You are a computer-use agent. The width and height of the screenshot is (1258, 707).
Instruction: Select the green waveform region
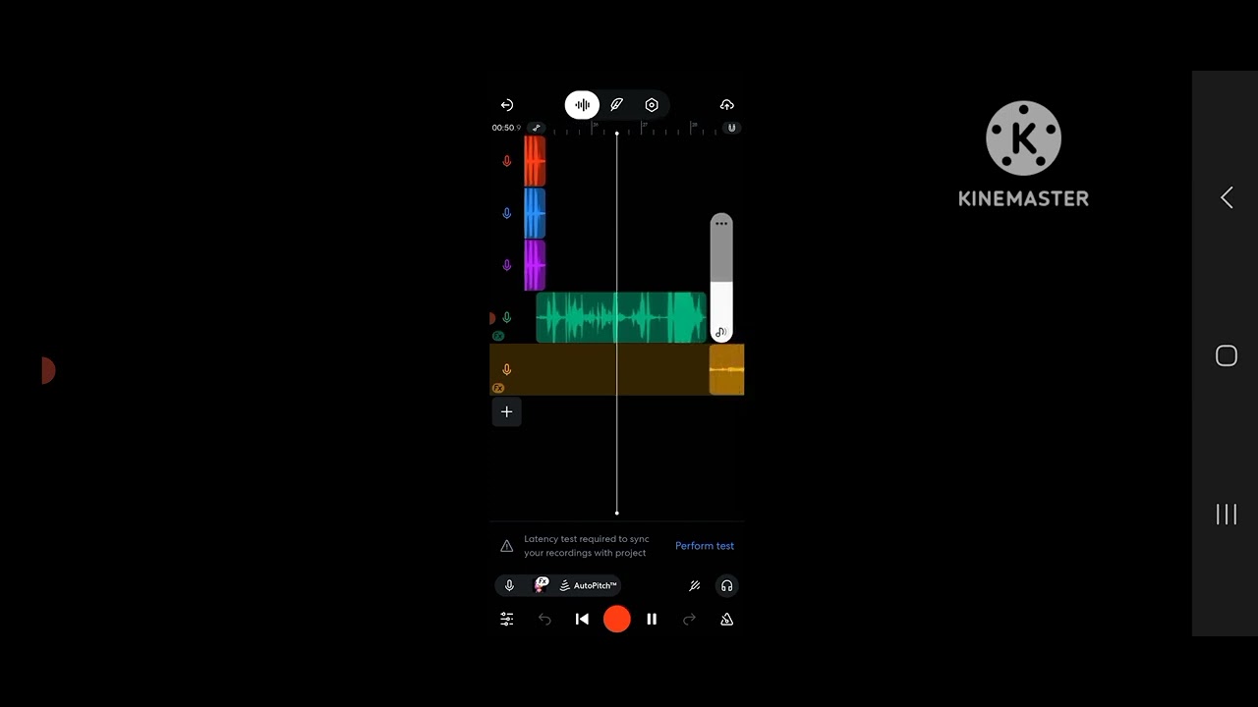(621, 317)
